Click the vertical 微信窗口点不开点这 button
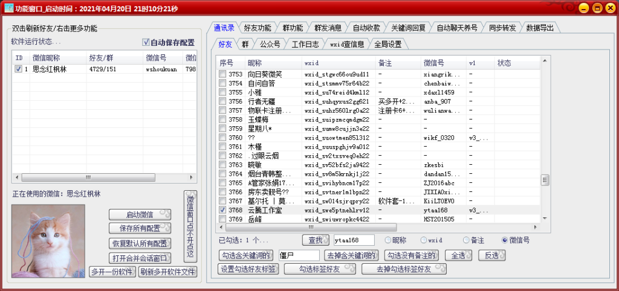 [190, 226]
